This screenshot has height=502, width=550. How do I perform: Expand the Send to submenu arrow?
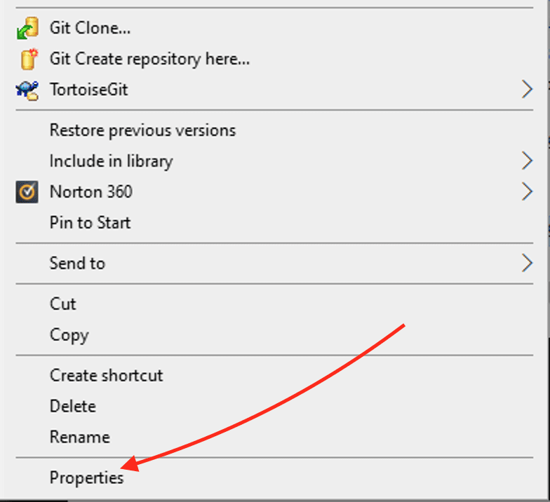pos(527,264)
